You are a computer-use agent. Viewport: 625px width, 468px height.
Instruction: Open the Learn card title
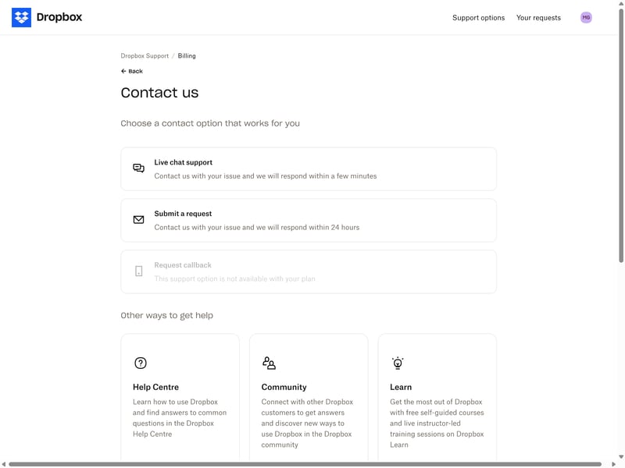coord(401,387)
